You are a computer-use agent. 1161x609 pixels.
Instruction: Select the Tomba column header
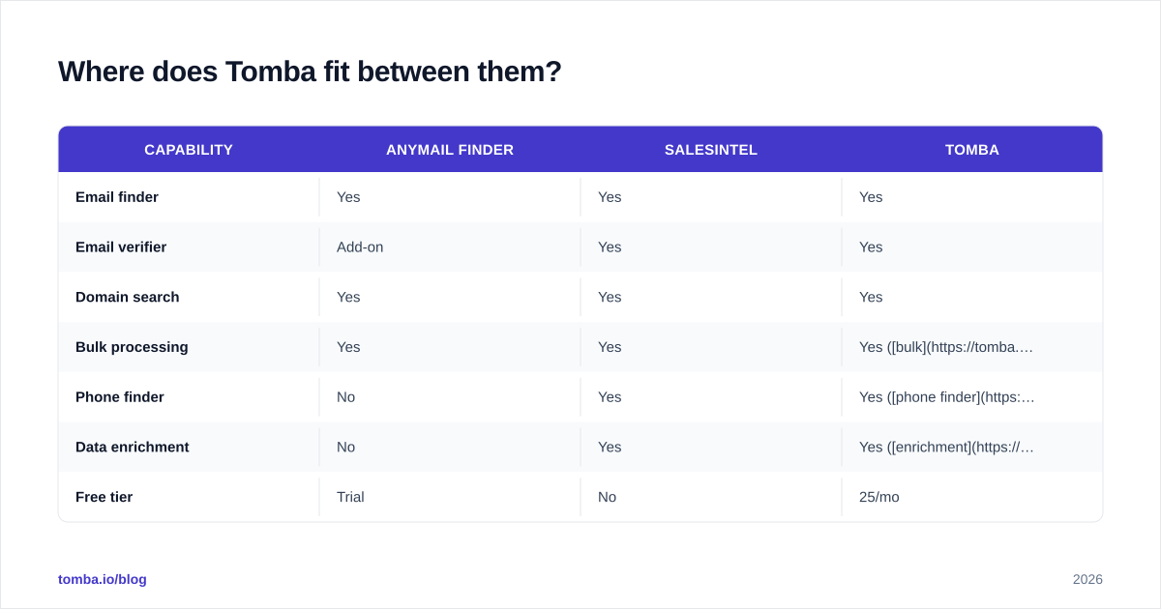[972, 150]
